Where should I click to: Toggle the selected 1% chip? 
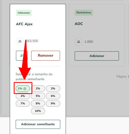pyautogui.click(x=23, y=88)
